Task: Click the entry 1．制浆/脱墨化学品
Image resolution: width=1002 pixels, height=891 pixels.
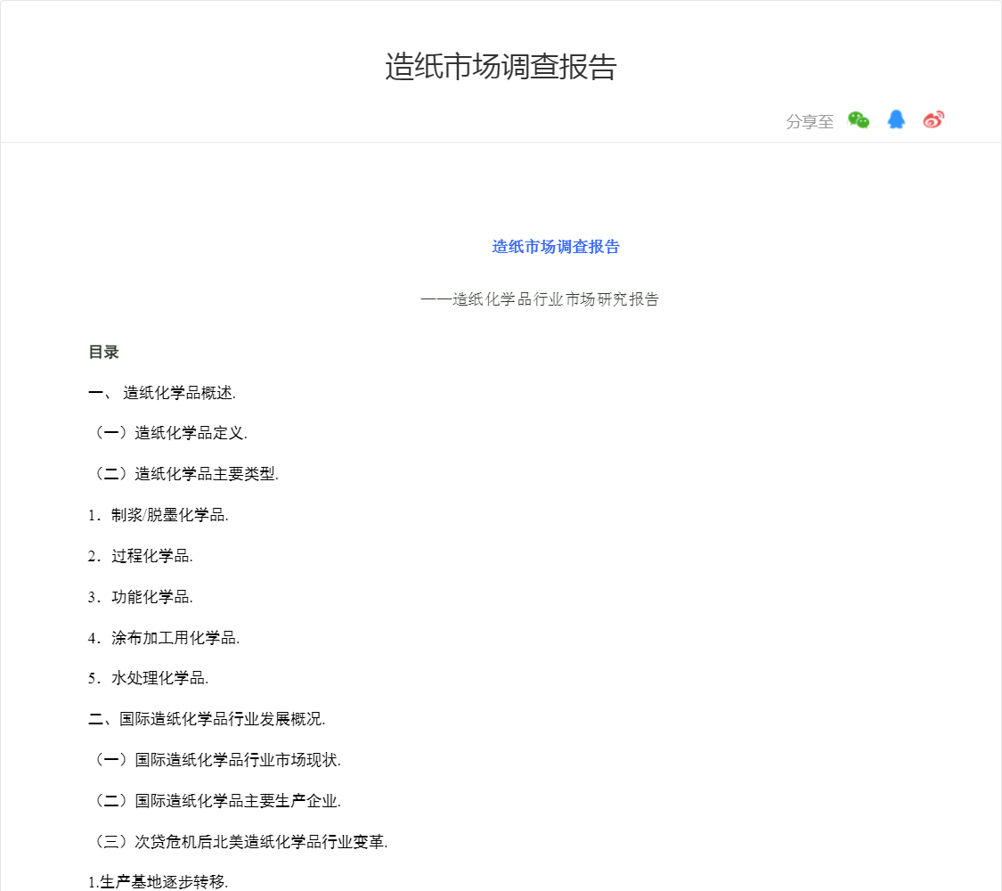Action: point(159,515)
